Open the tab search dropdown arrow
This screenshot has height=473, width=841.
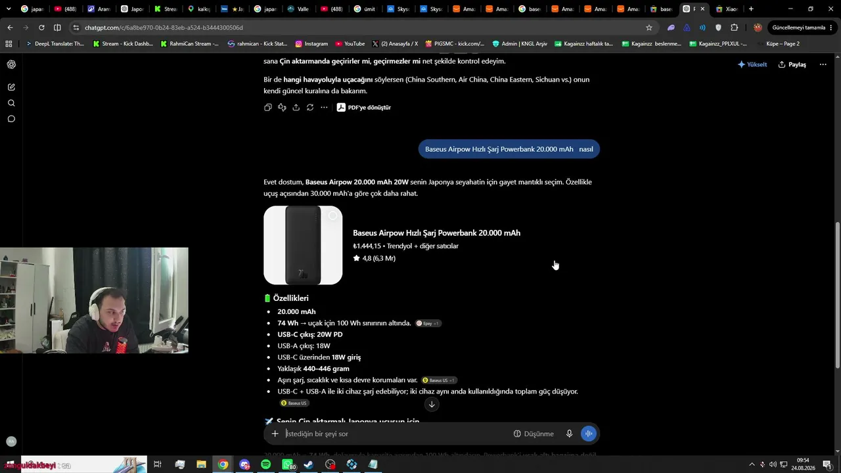(x=9, y=9)
